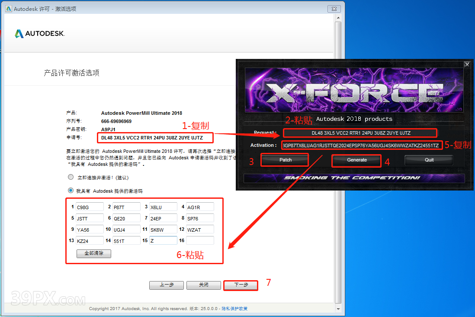This screenshot has height=317, width=475.
Task: Focus activation code box 1 containing C98G
Action: click(90, 207)
